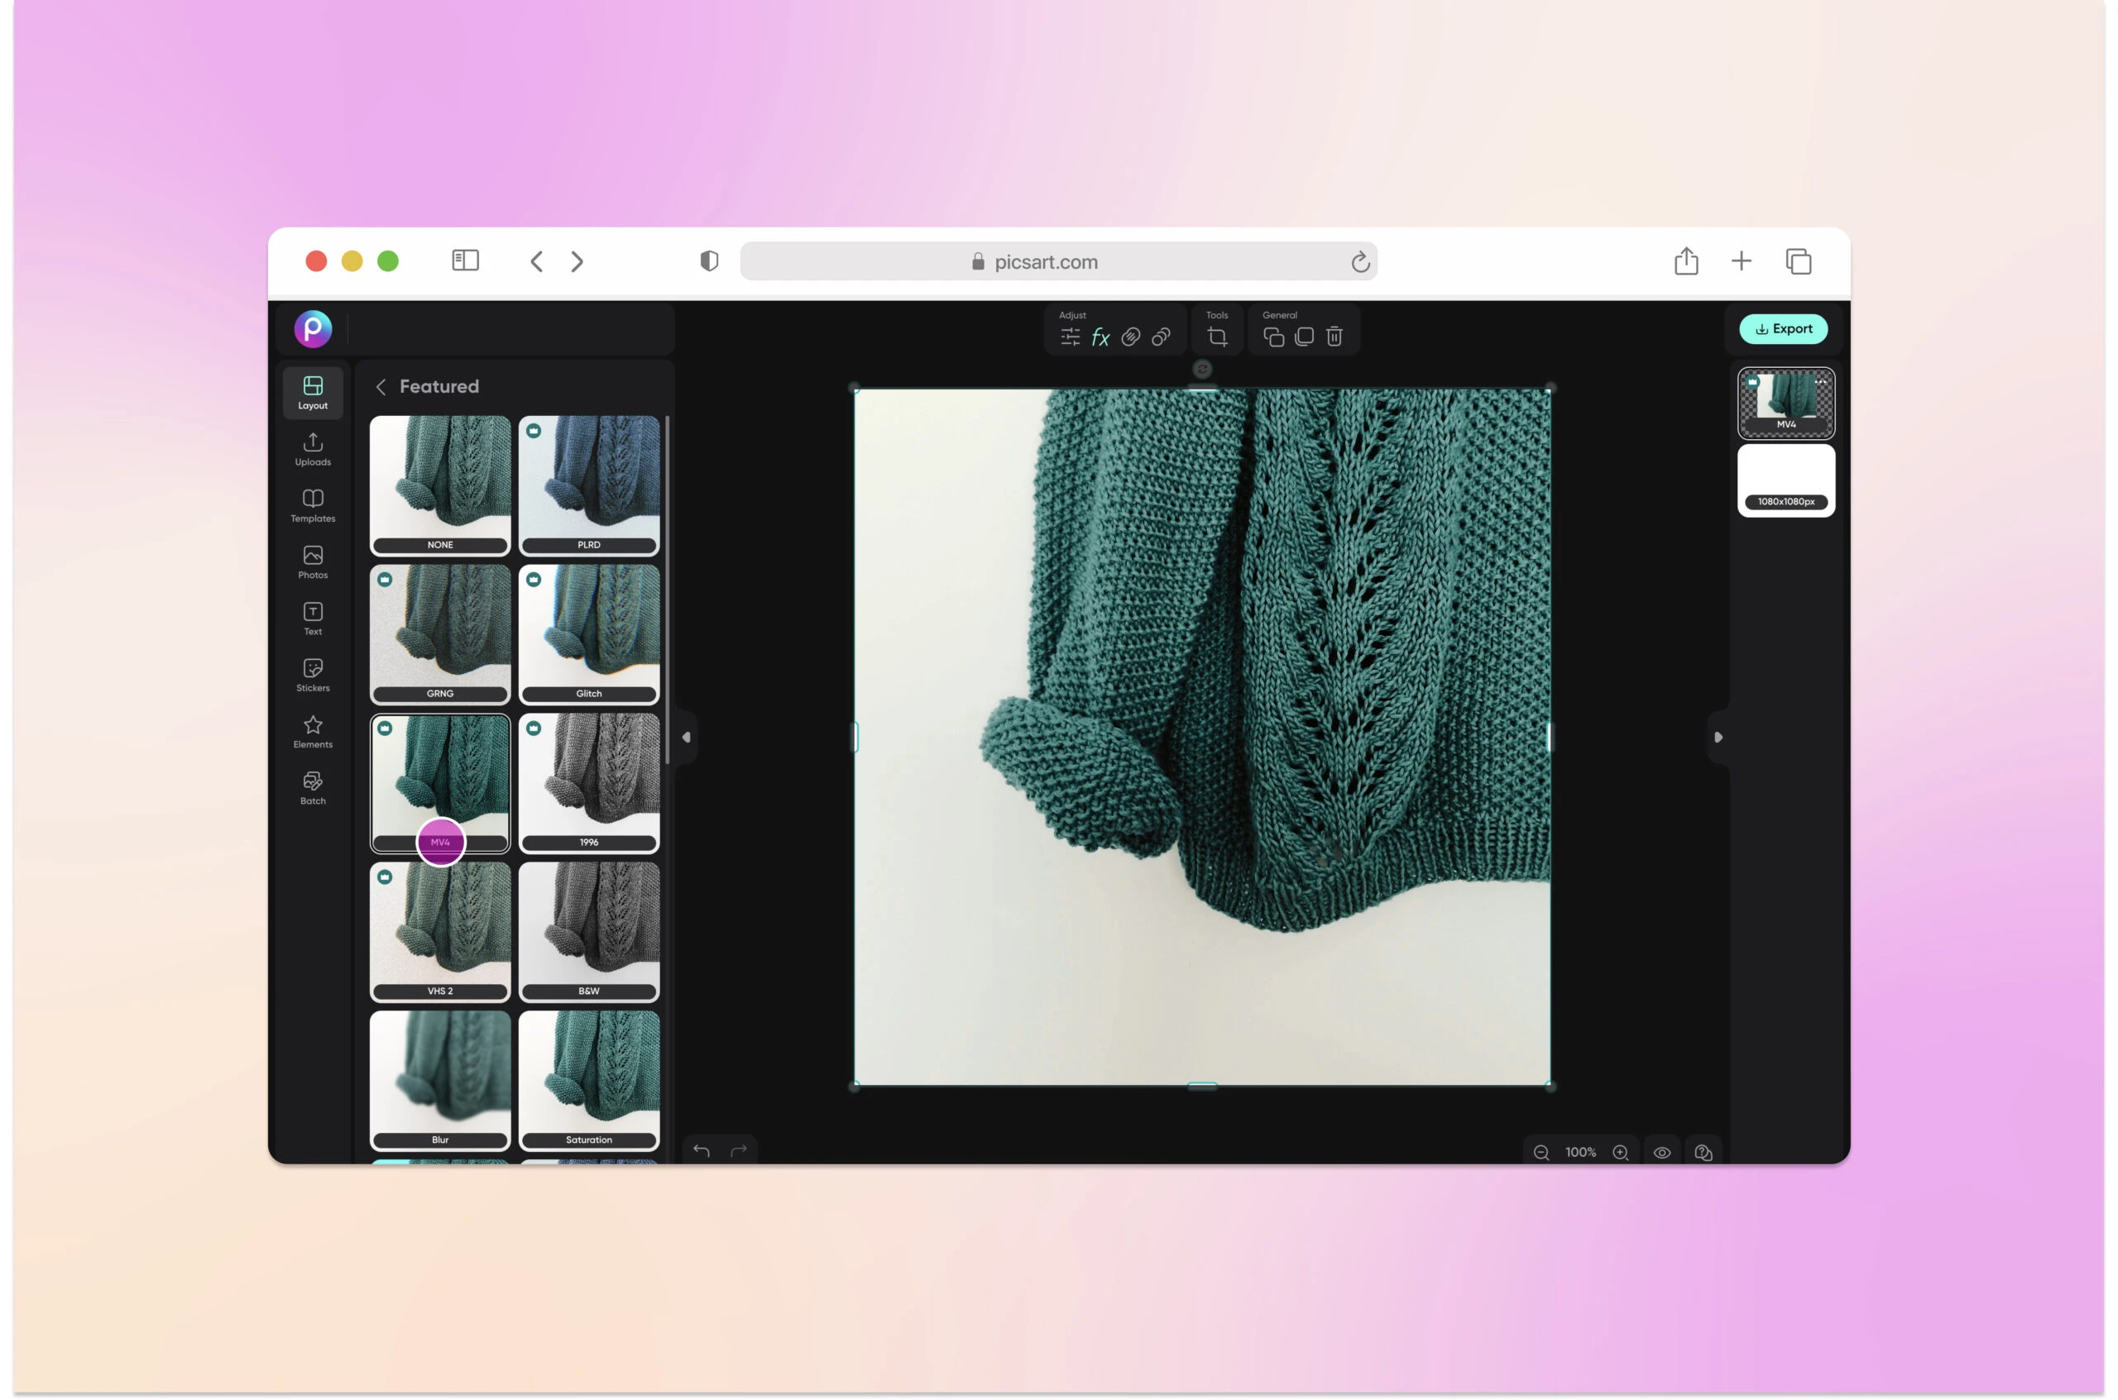This screenshot has height=1400, width=2118.
Task: Toggle preview with the eye icon
Action: (x=1662, y=1152)
